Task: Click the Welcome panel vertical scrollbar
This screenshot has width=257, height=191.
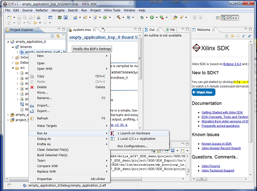Action: tap(251, 93)
